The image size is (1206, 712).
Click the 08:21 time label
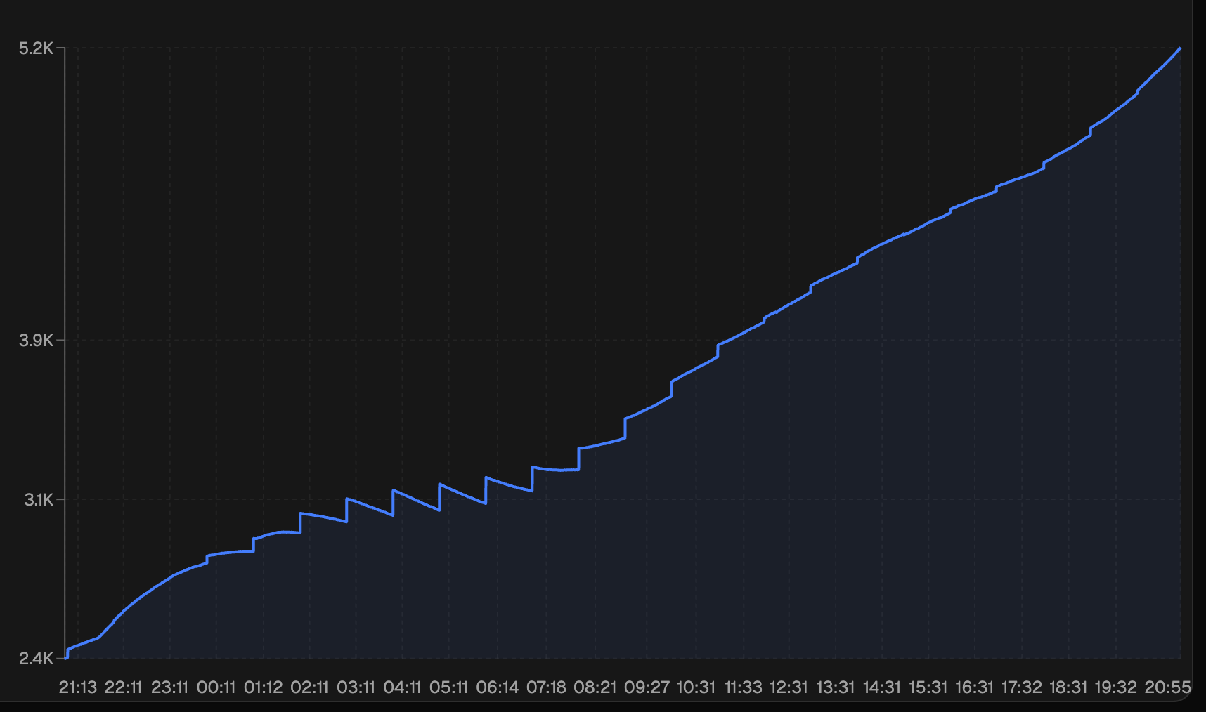click(x=595, y=687)
